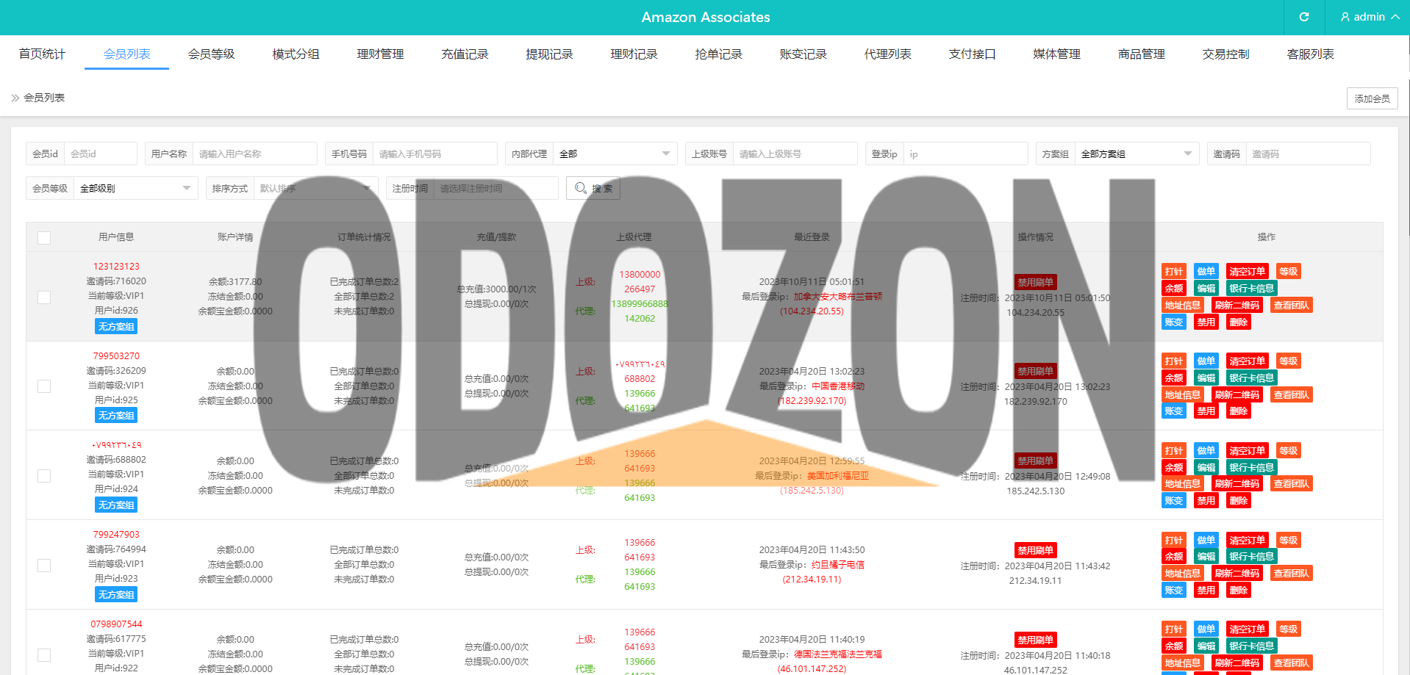Click 删除 button for user 123123123
The width and height of the screenshot is (1410, 675).
(1239, 322)
